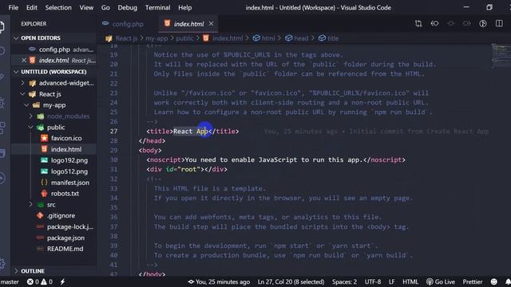The height and width of the screenshot is (287, 511).
Task: Change encoding via UTF-8
Action: click(x=373, y=281)
